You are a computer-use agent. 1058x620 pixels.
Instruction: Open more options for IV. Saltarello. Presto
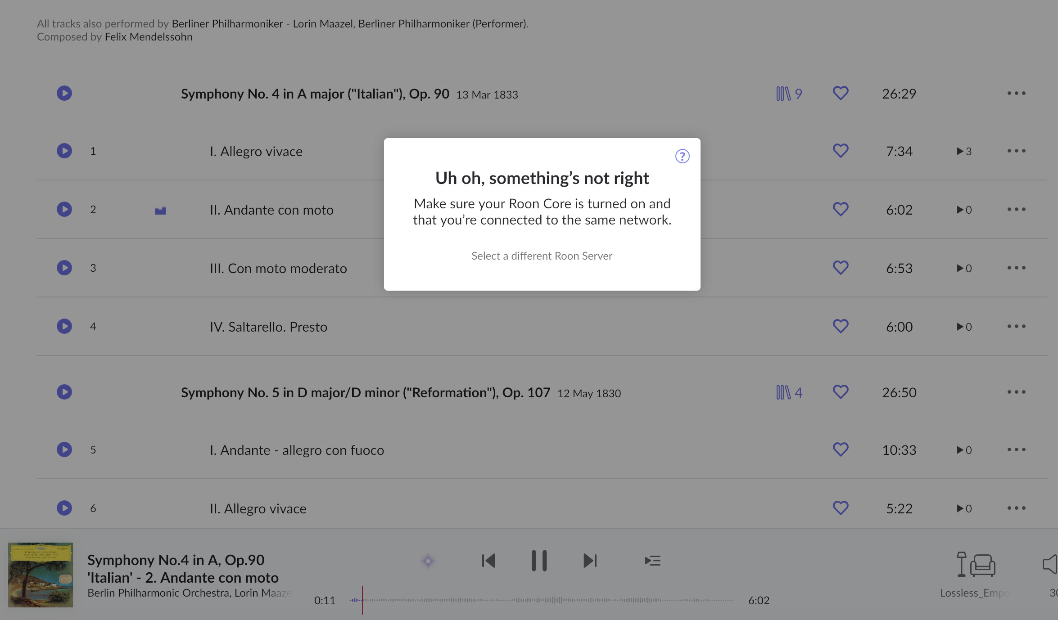click(x=1017, y=326)
